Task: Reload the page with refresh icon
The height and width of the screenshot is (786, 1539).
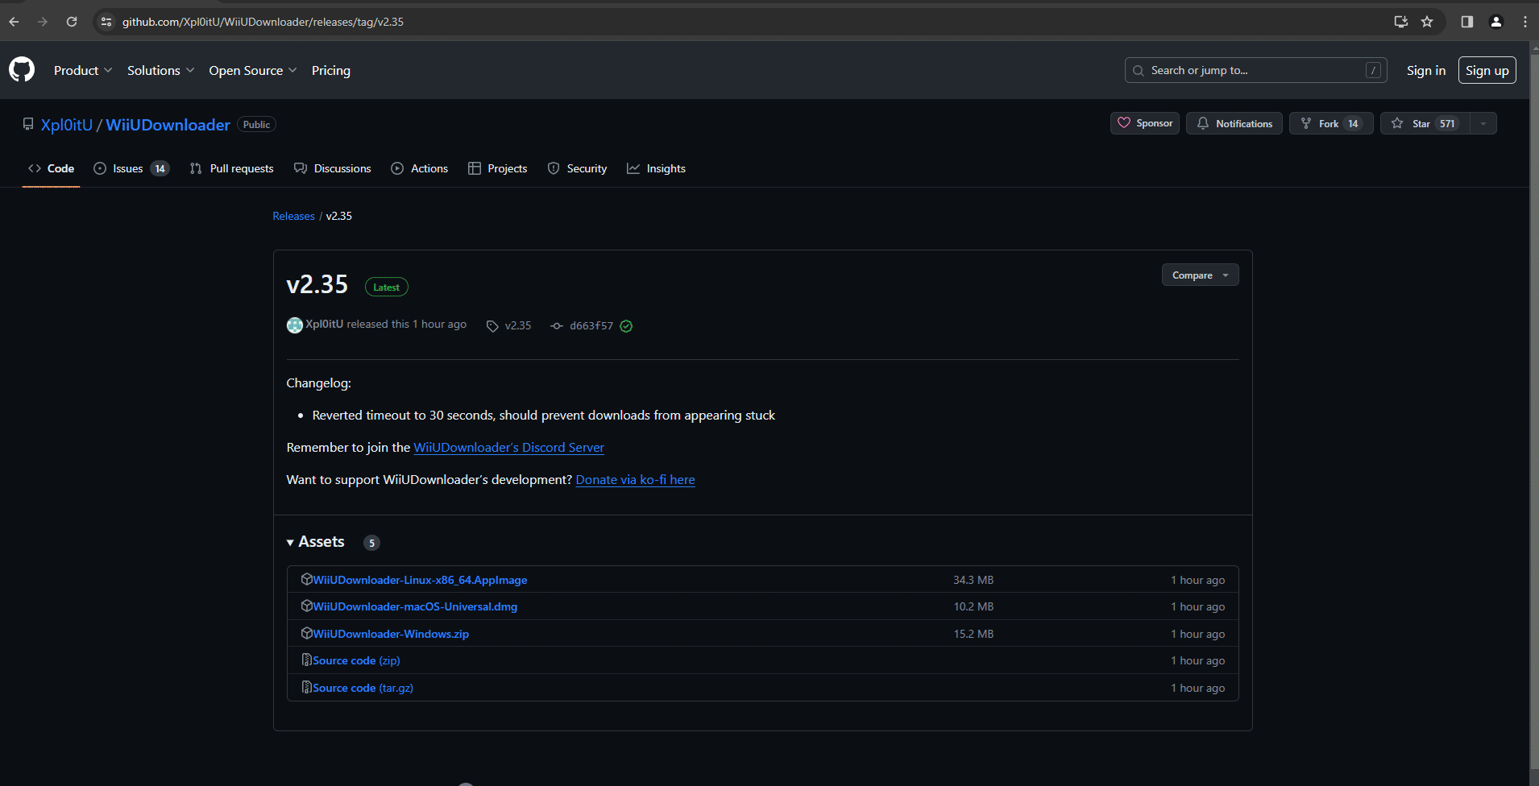Action: pos(72,22)
